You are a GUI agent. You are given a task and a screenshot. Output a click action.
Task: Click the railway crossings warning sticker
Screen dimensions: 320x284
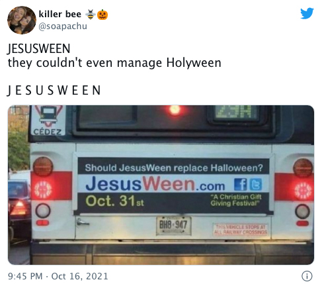(x=241, y=230)
